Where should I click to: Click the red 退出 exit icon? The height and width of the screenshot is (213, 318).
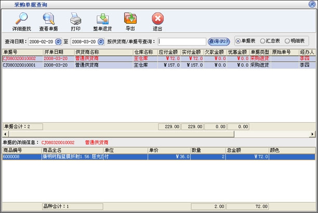(x=157, y=19)
